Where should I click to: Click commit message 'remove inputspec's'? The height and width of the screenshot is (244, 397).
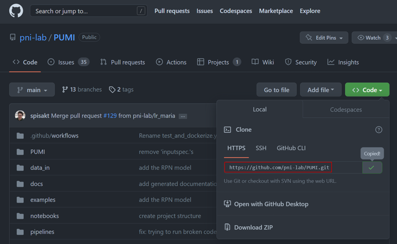point(166,152)
